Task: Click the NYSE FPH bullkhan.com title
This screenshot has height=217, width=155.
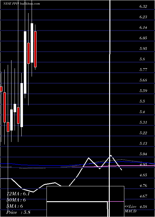Action: [21, 3]
